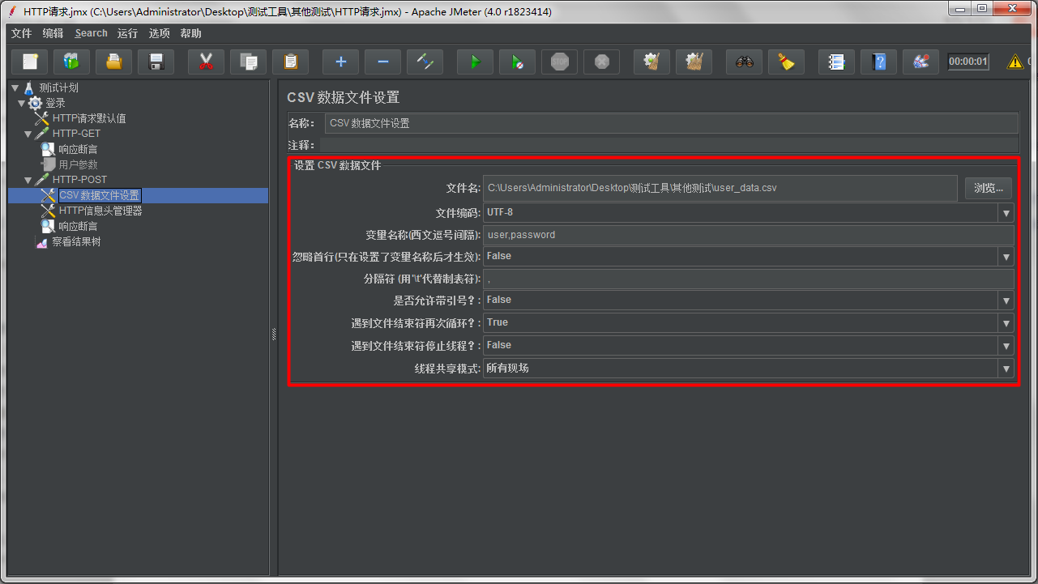This screenshot has height=584, width=1038.
Task: Select the 登录 thread group item
Action: coord(55,103)
